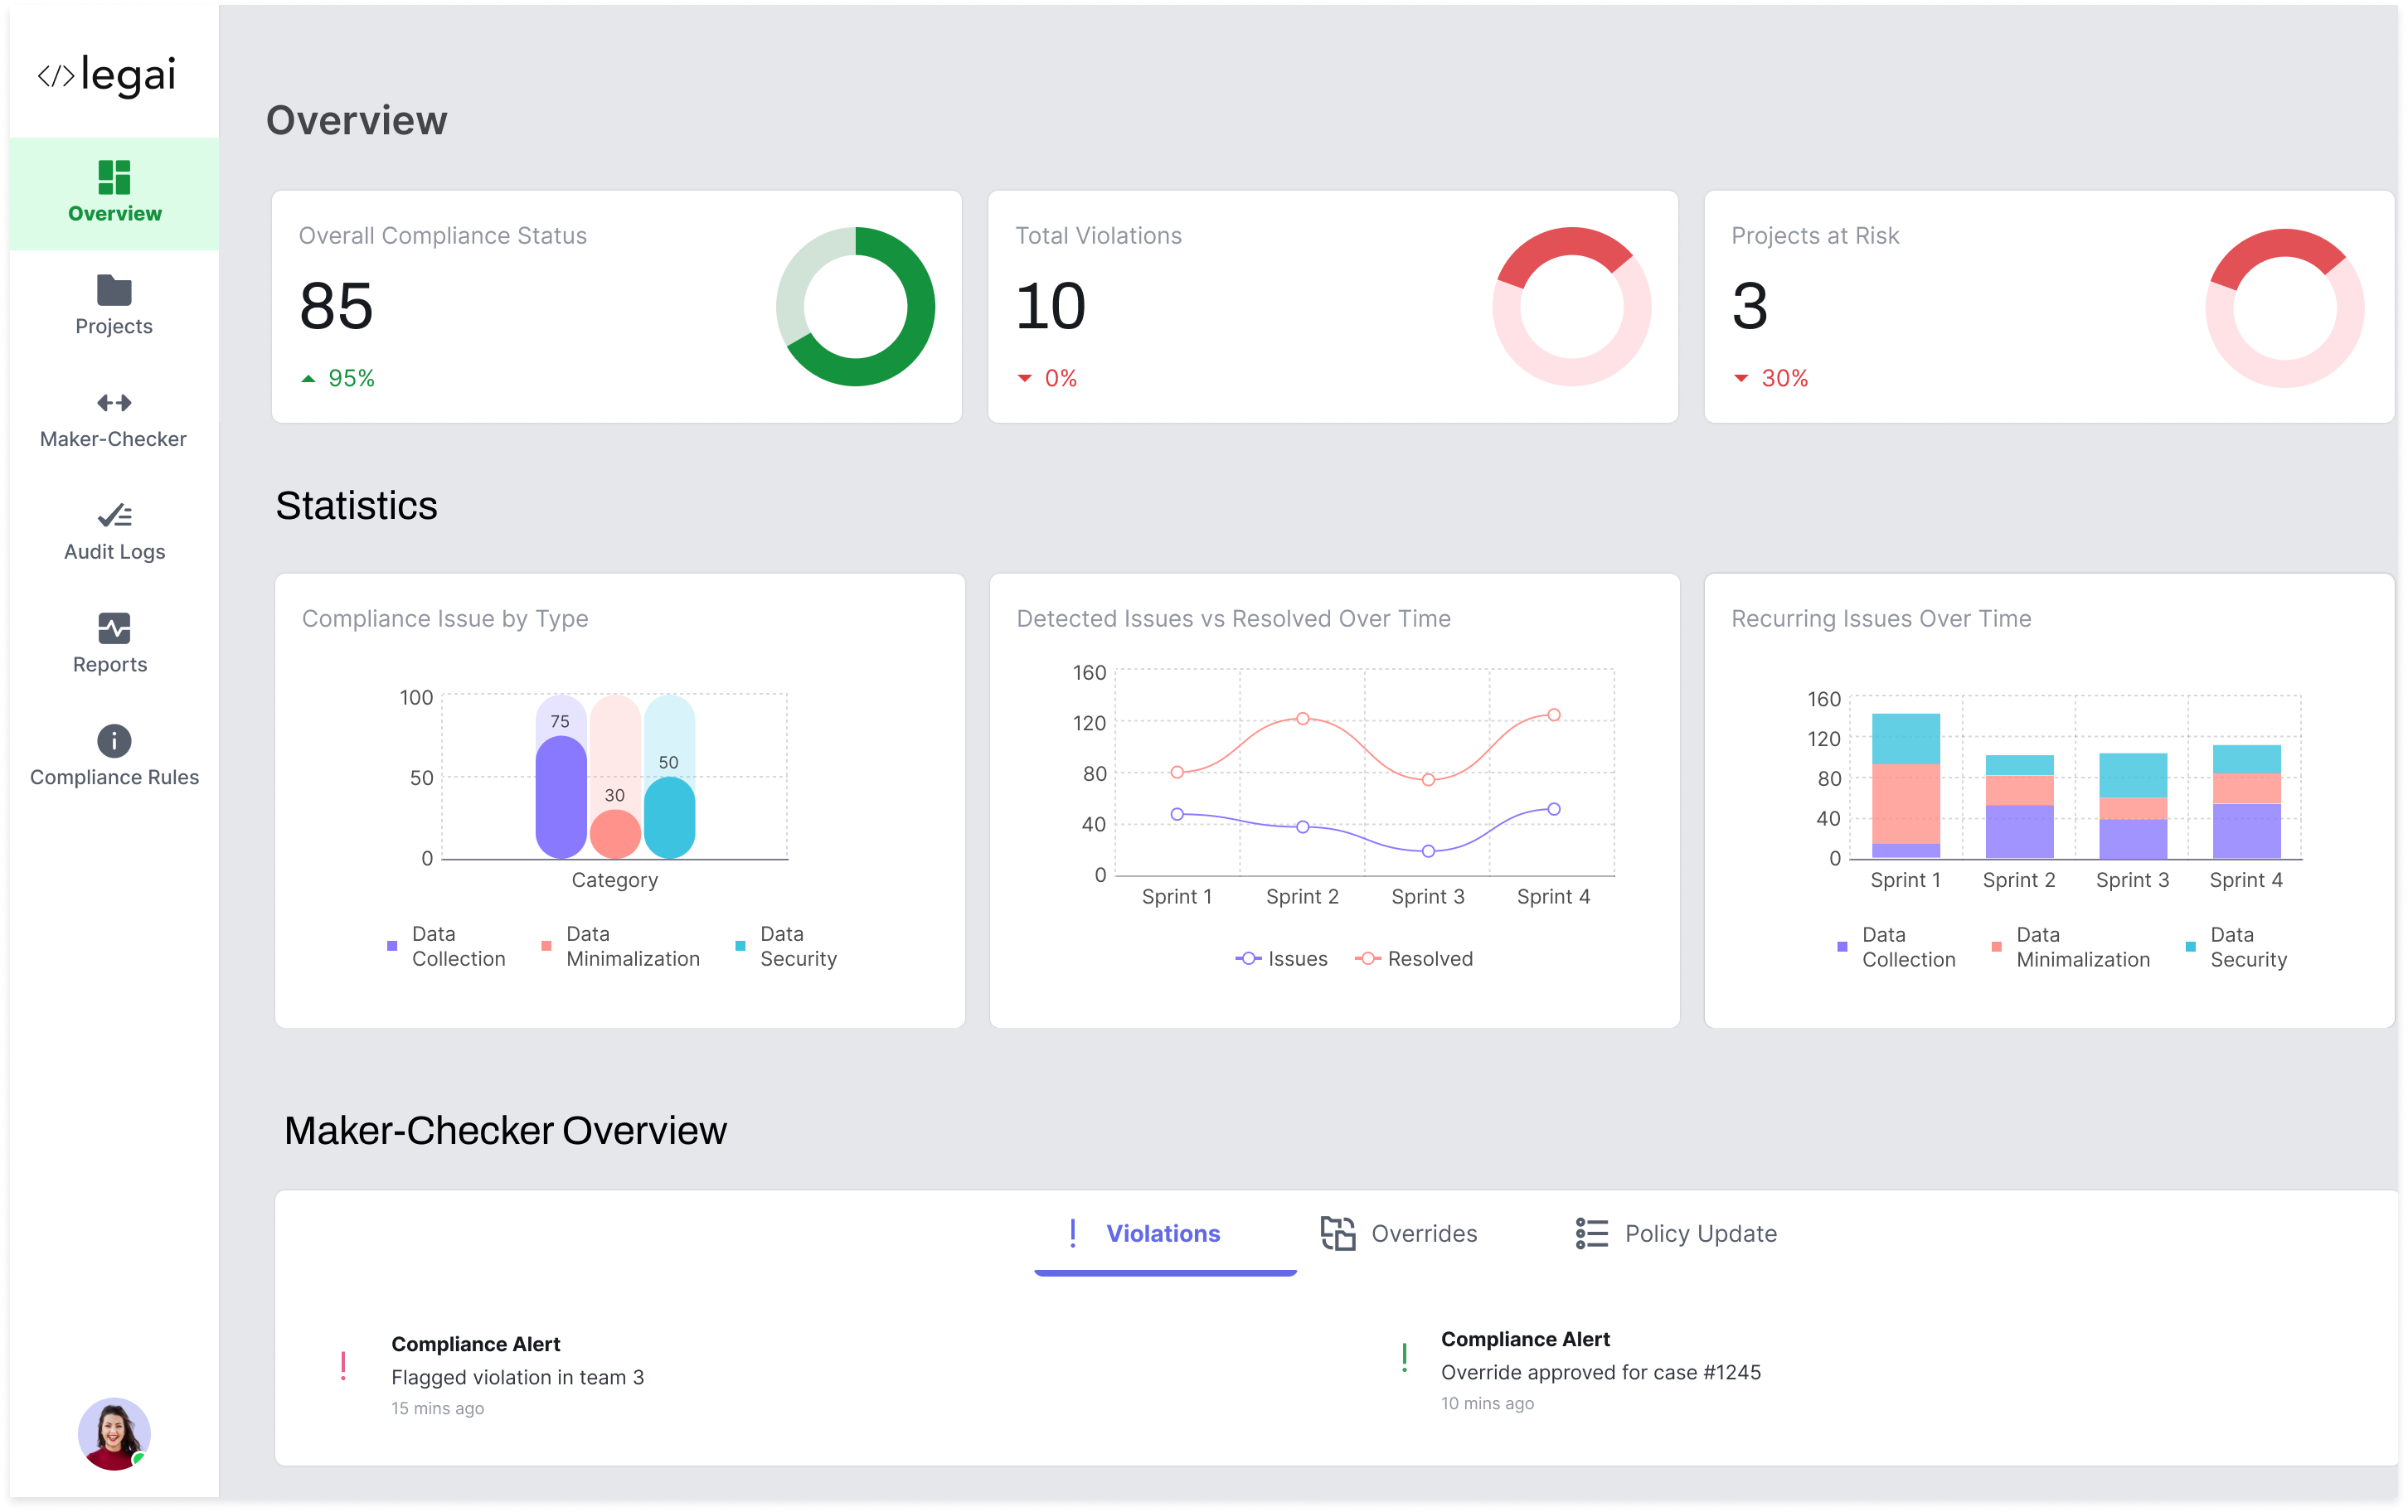Click 'Detected Issues vs Resolved Over Time' title
Viewport: 2408px width, 1512px height.
[1234, 619]
